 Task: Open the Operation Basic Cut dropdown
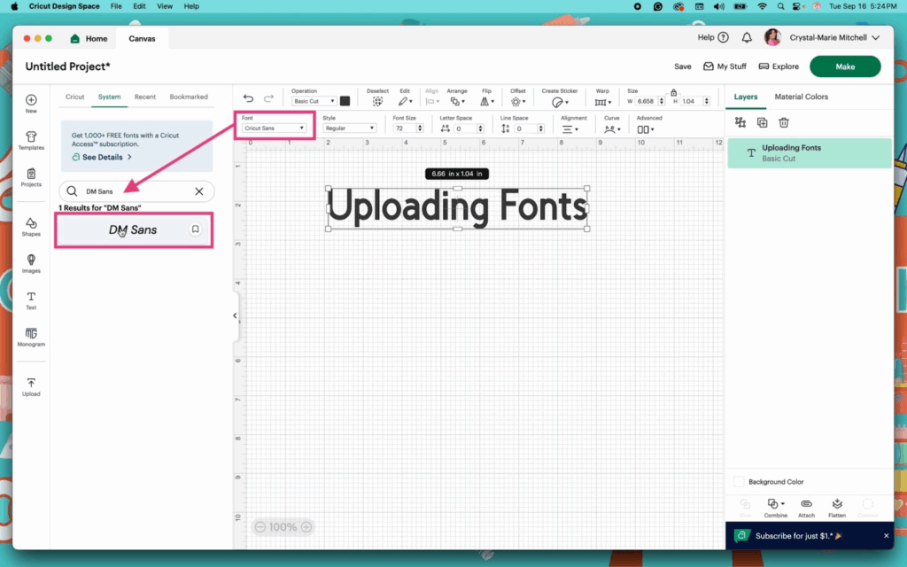pyautogui.click(x=314, y=101)
